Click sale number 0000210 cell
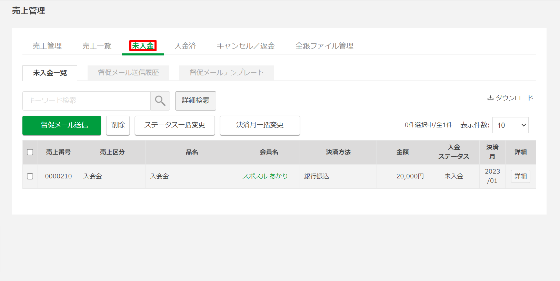Viewport: 560px width, 281px height. 59,176
